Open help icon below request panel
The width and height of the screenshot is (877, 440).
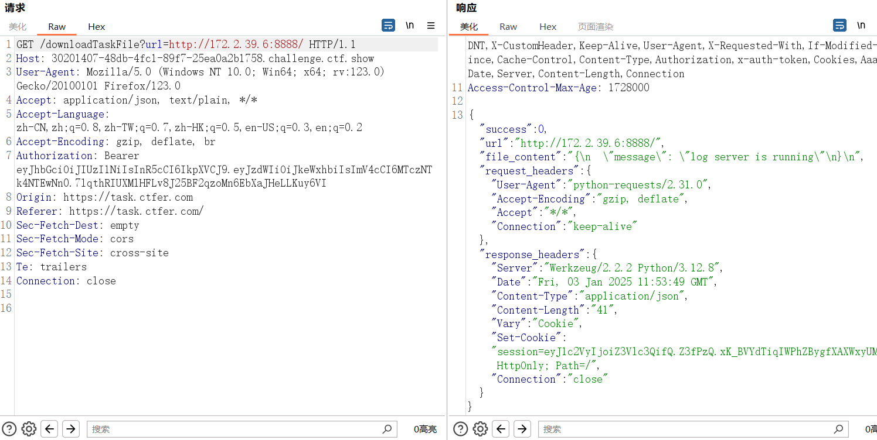[x=9, y=429]
